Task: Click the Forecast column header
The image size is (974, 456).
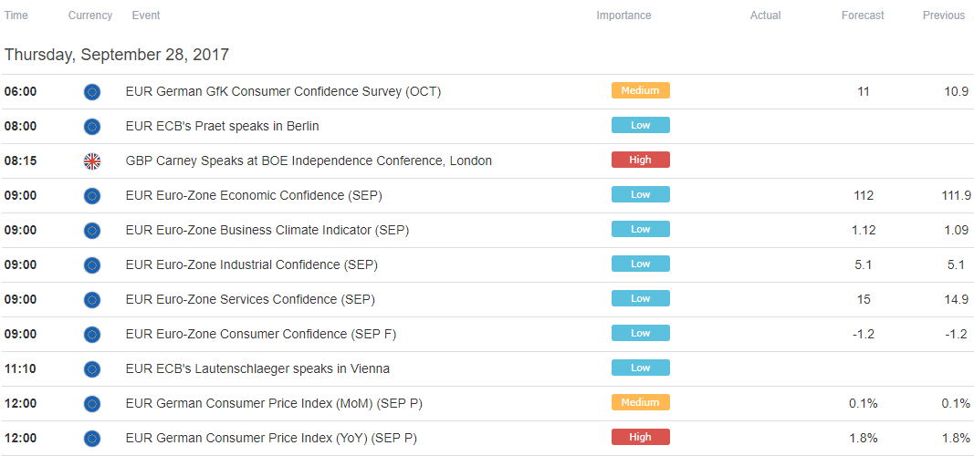Action: click(x=863, y=16)
